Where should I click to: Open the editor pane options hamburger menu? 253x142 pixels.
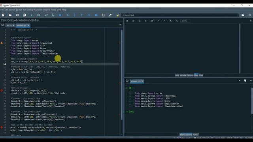120,24
